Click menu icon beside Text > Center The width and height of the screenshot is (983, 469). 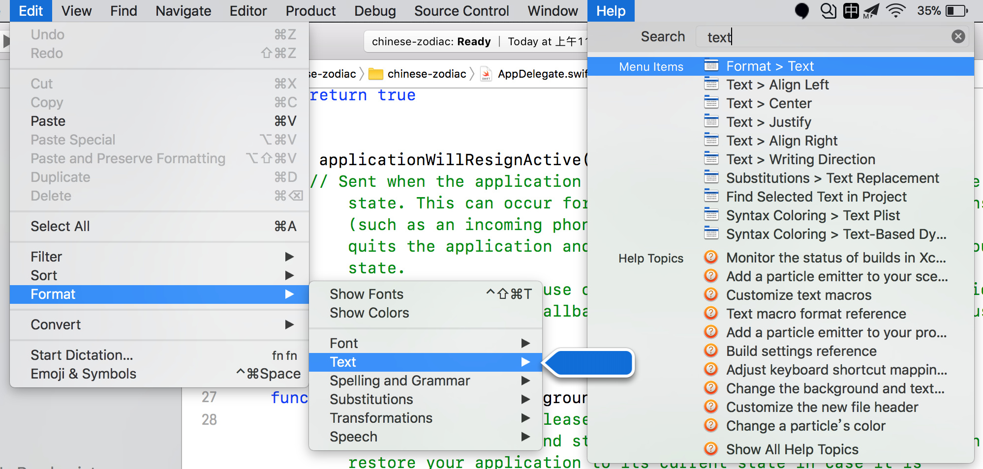(x=711, y=103)
